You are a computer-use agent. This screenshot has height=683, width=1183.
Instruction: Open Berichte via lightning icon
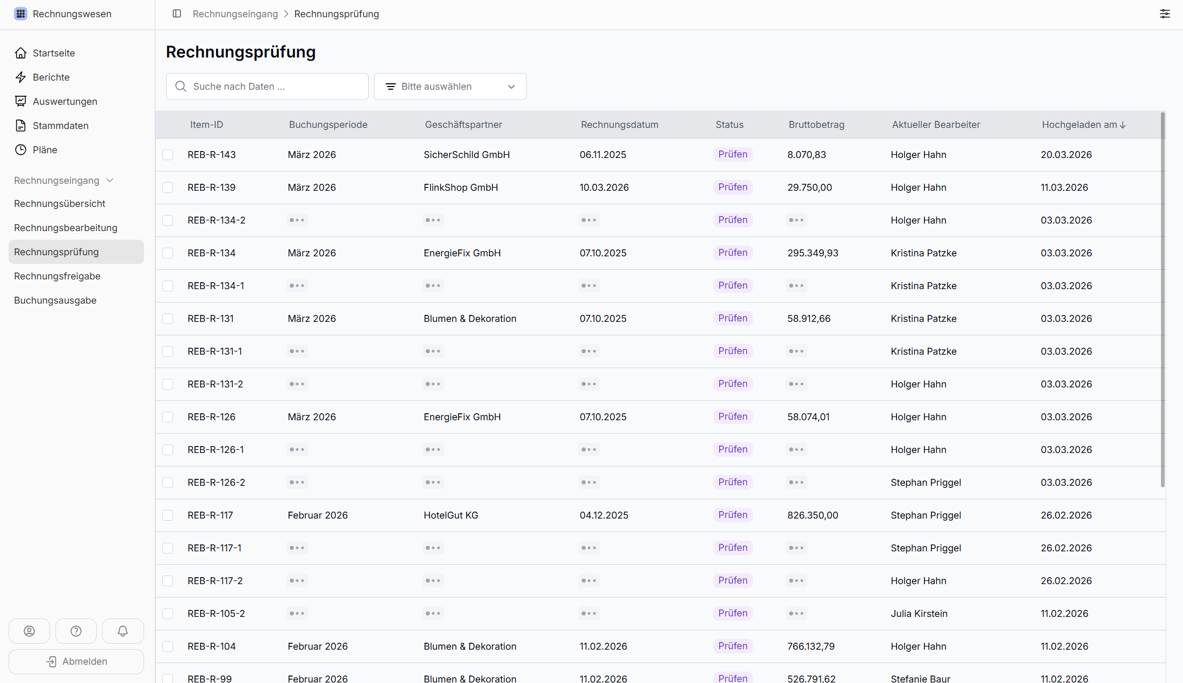coord(20,77)
